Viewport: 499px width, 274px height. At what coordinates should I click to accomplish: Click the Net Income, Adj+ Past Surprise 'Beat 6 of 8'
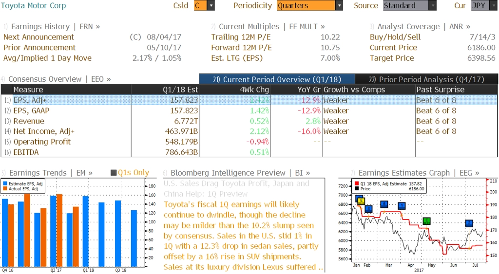436,131
